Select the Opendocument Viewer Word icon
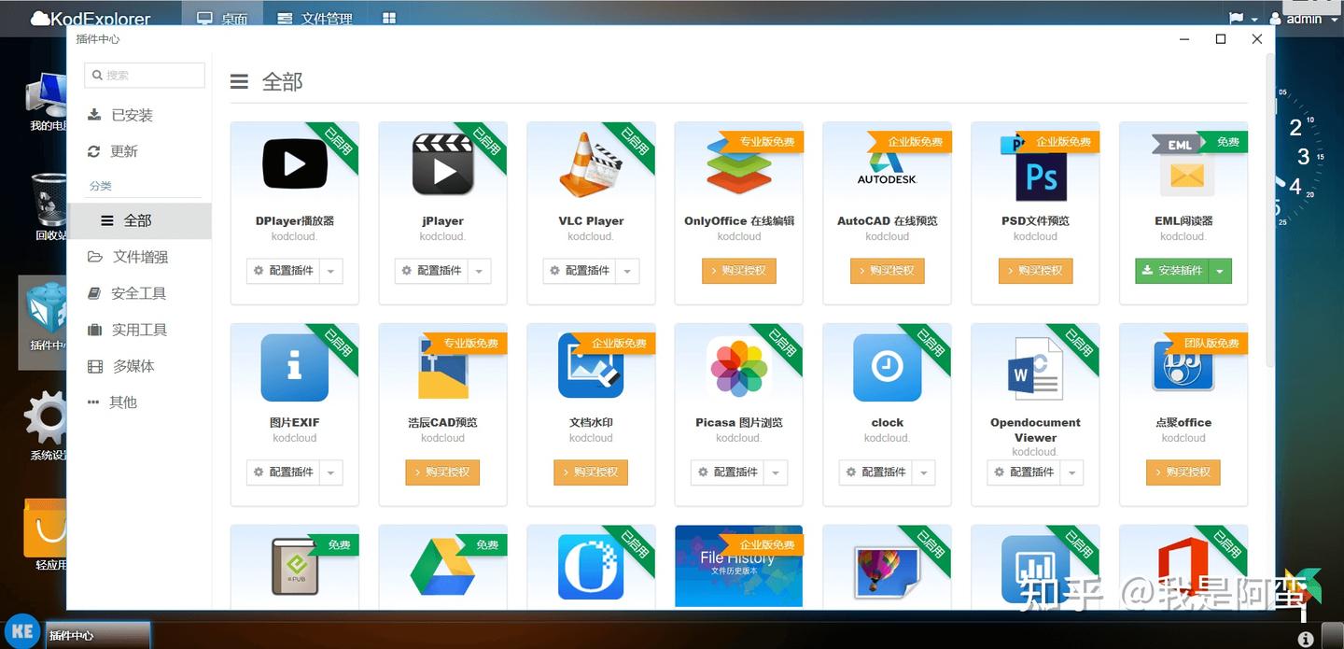The image size is (1344, 649). click(x=1034, y=367)
